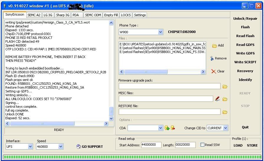
Task: Click log panel horizontal scroll left arrow
Action: (x=7, y=124)
